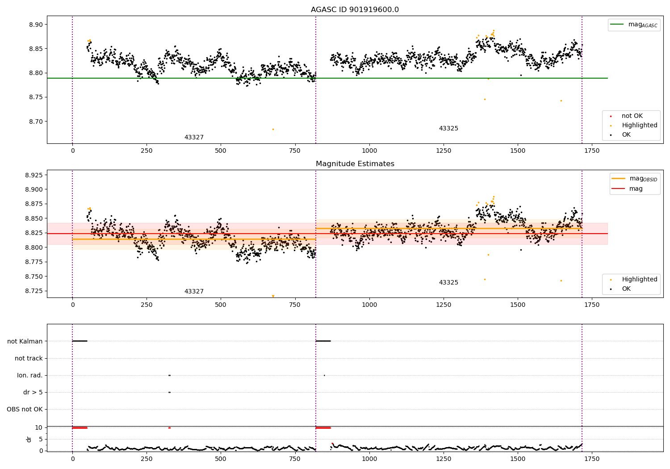Click the 250 x-axis tick of top plot
This screenshot has width=670, height=469.
click(x=147, y=151)
